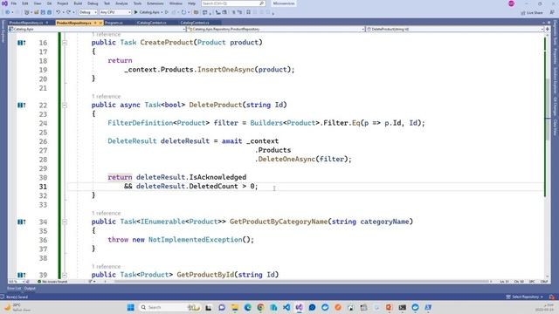Click the Redo toolbar icon
559x314 pixels.
(x=68, y=12)
